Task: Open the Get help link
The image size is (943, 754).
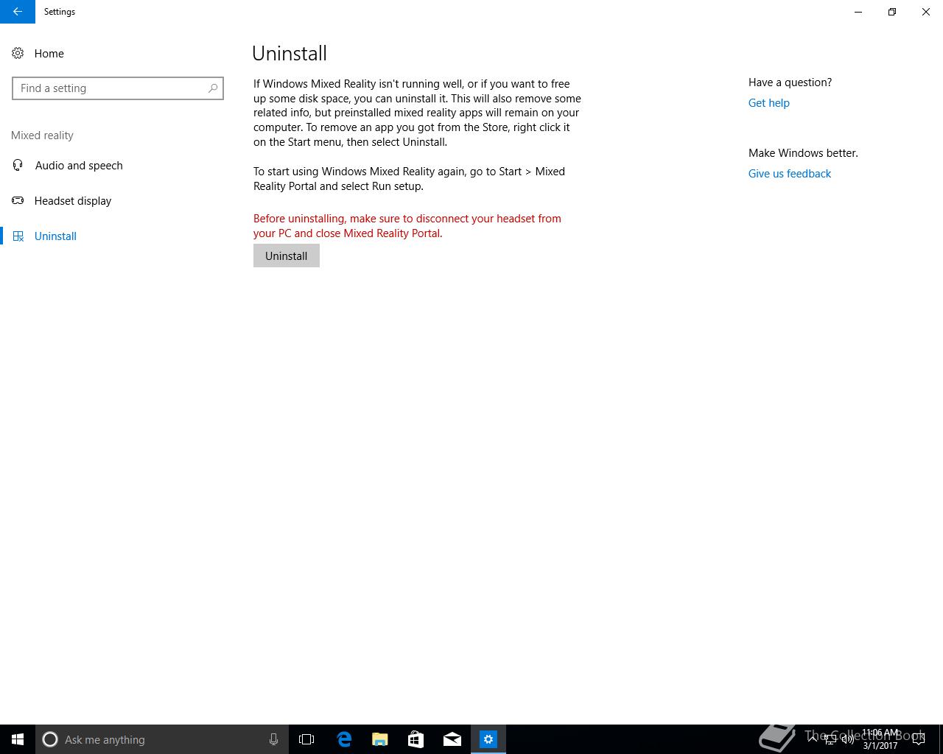Action: 769,103
